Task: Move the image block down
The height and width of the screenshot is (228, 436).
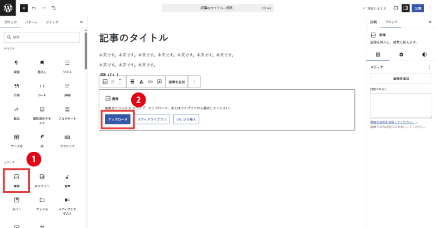Action: click(x=120, y=84)
